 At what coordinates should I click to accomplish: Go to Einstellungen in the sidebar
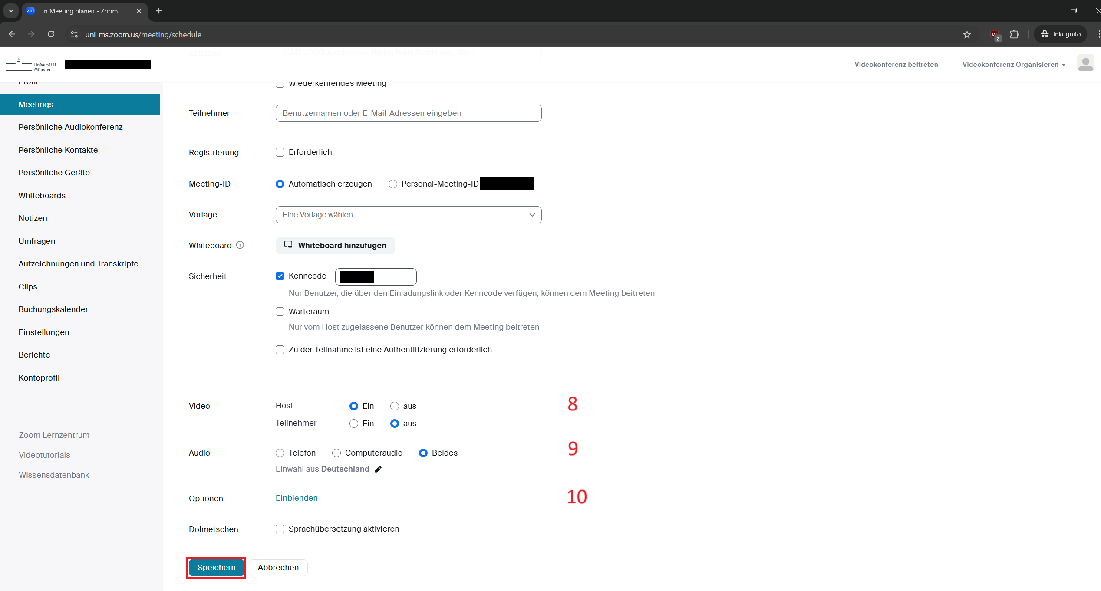coord(44,332)
